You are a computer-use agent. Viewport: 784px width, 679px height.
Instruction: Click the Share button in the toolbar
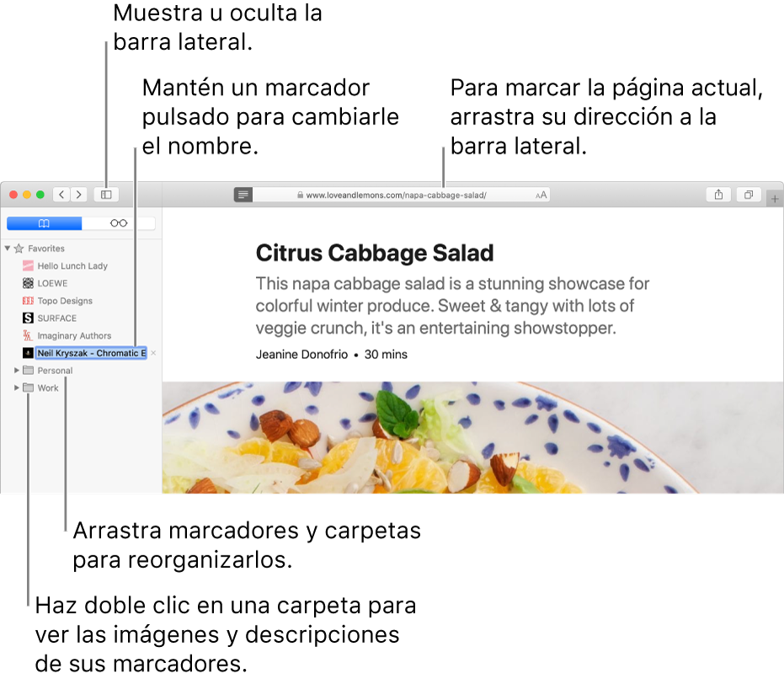(718, 195)
